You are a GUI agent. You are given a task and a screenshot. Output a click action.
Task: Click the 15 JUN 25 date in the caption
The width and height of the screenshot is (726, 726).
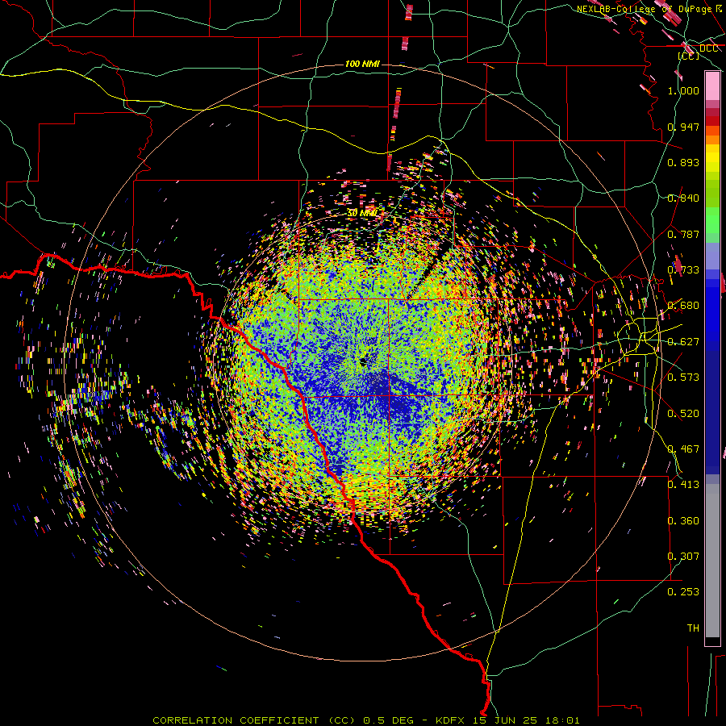click(505, 720)
